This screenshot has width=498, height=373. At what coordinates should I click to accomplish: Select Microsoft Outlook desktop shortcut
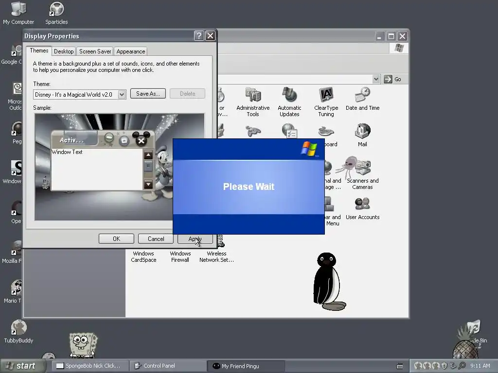(x=15, y=97)
